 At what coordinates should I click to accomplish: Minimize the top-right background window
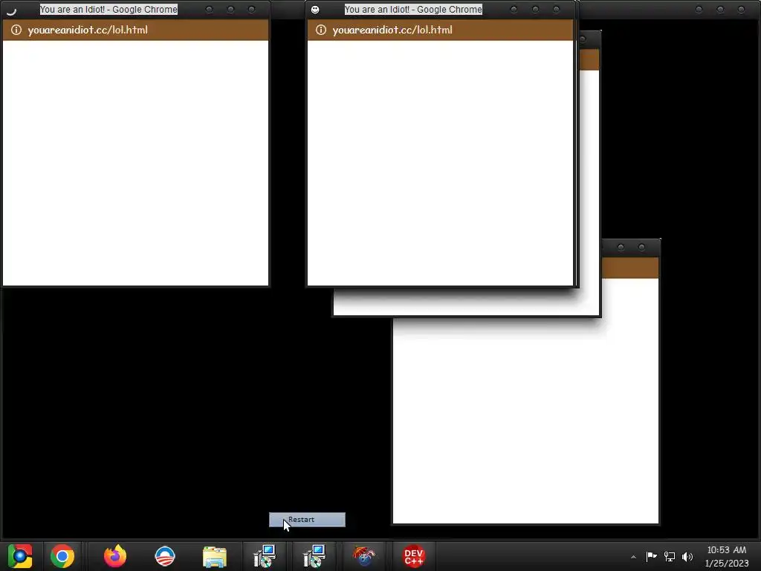click(699, 9)
